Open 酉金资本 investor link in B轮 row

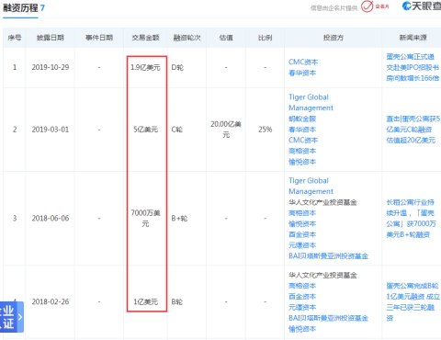[x=302, y=297]
